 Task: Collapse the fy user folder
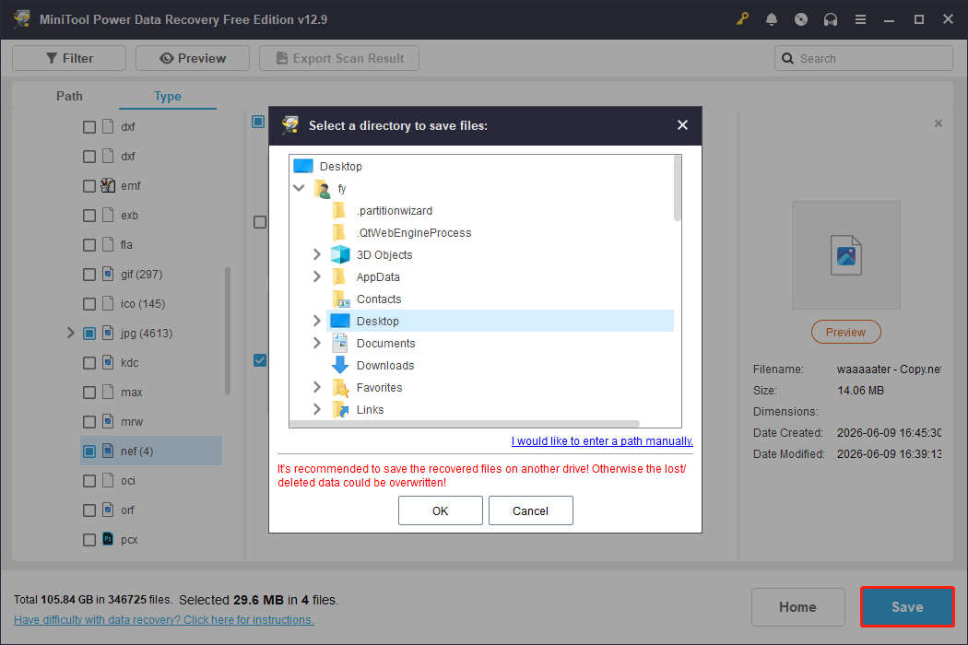click(x=299, y=188)
